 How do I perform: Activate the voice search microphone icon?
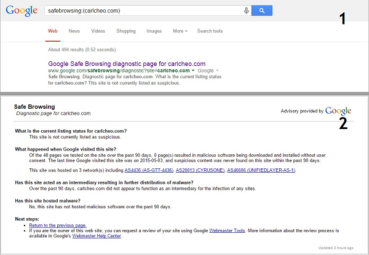246,10
